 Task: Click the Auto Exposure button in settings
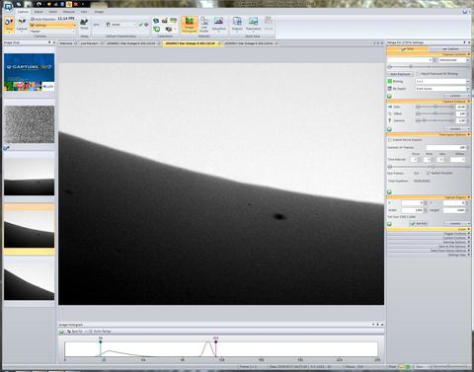pos(400,74)
